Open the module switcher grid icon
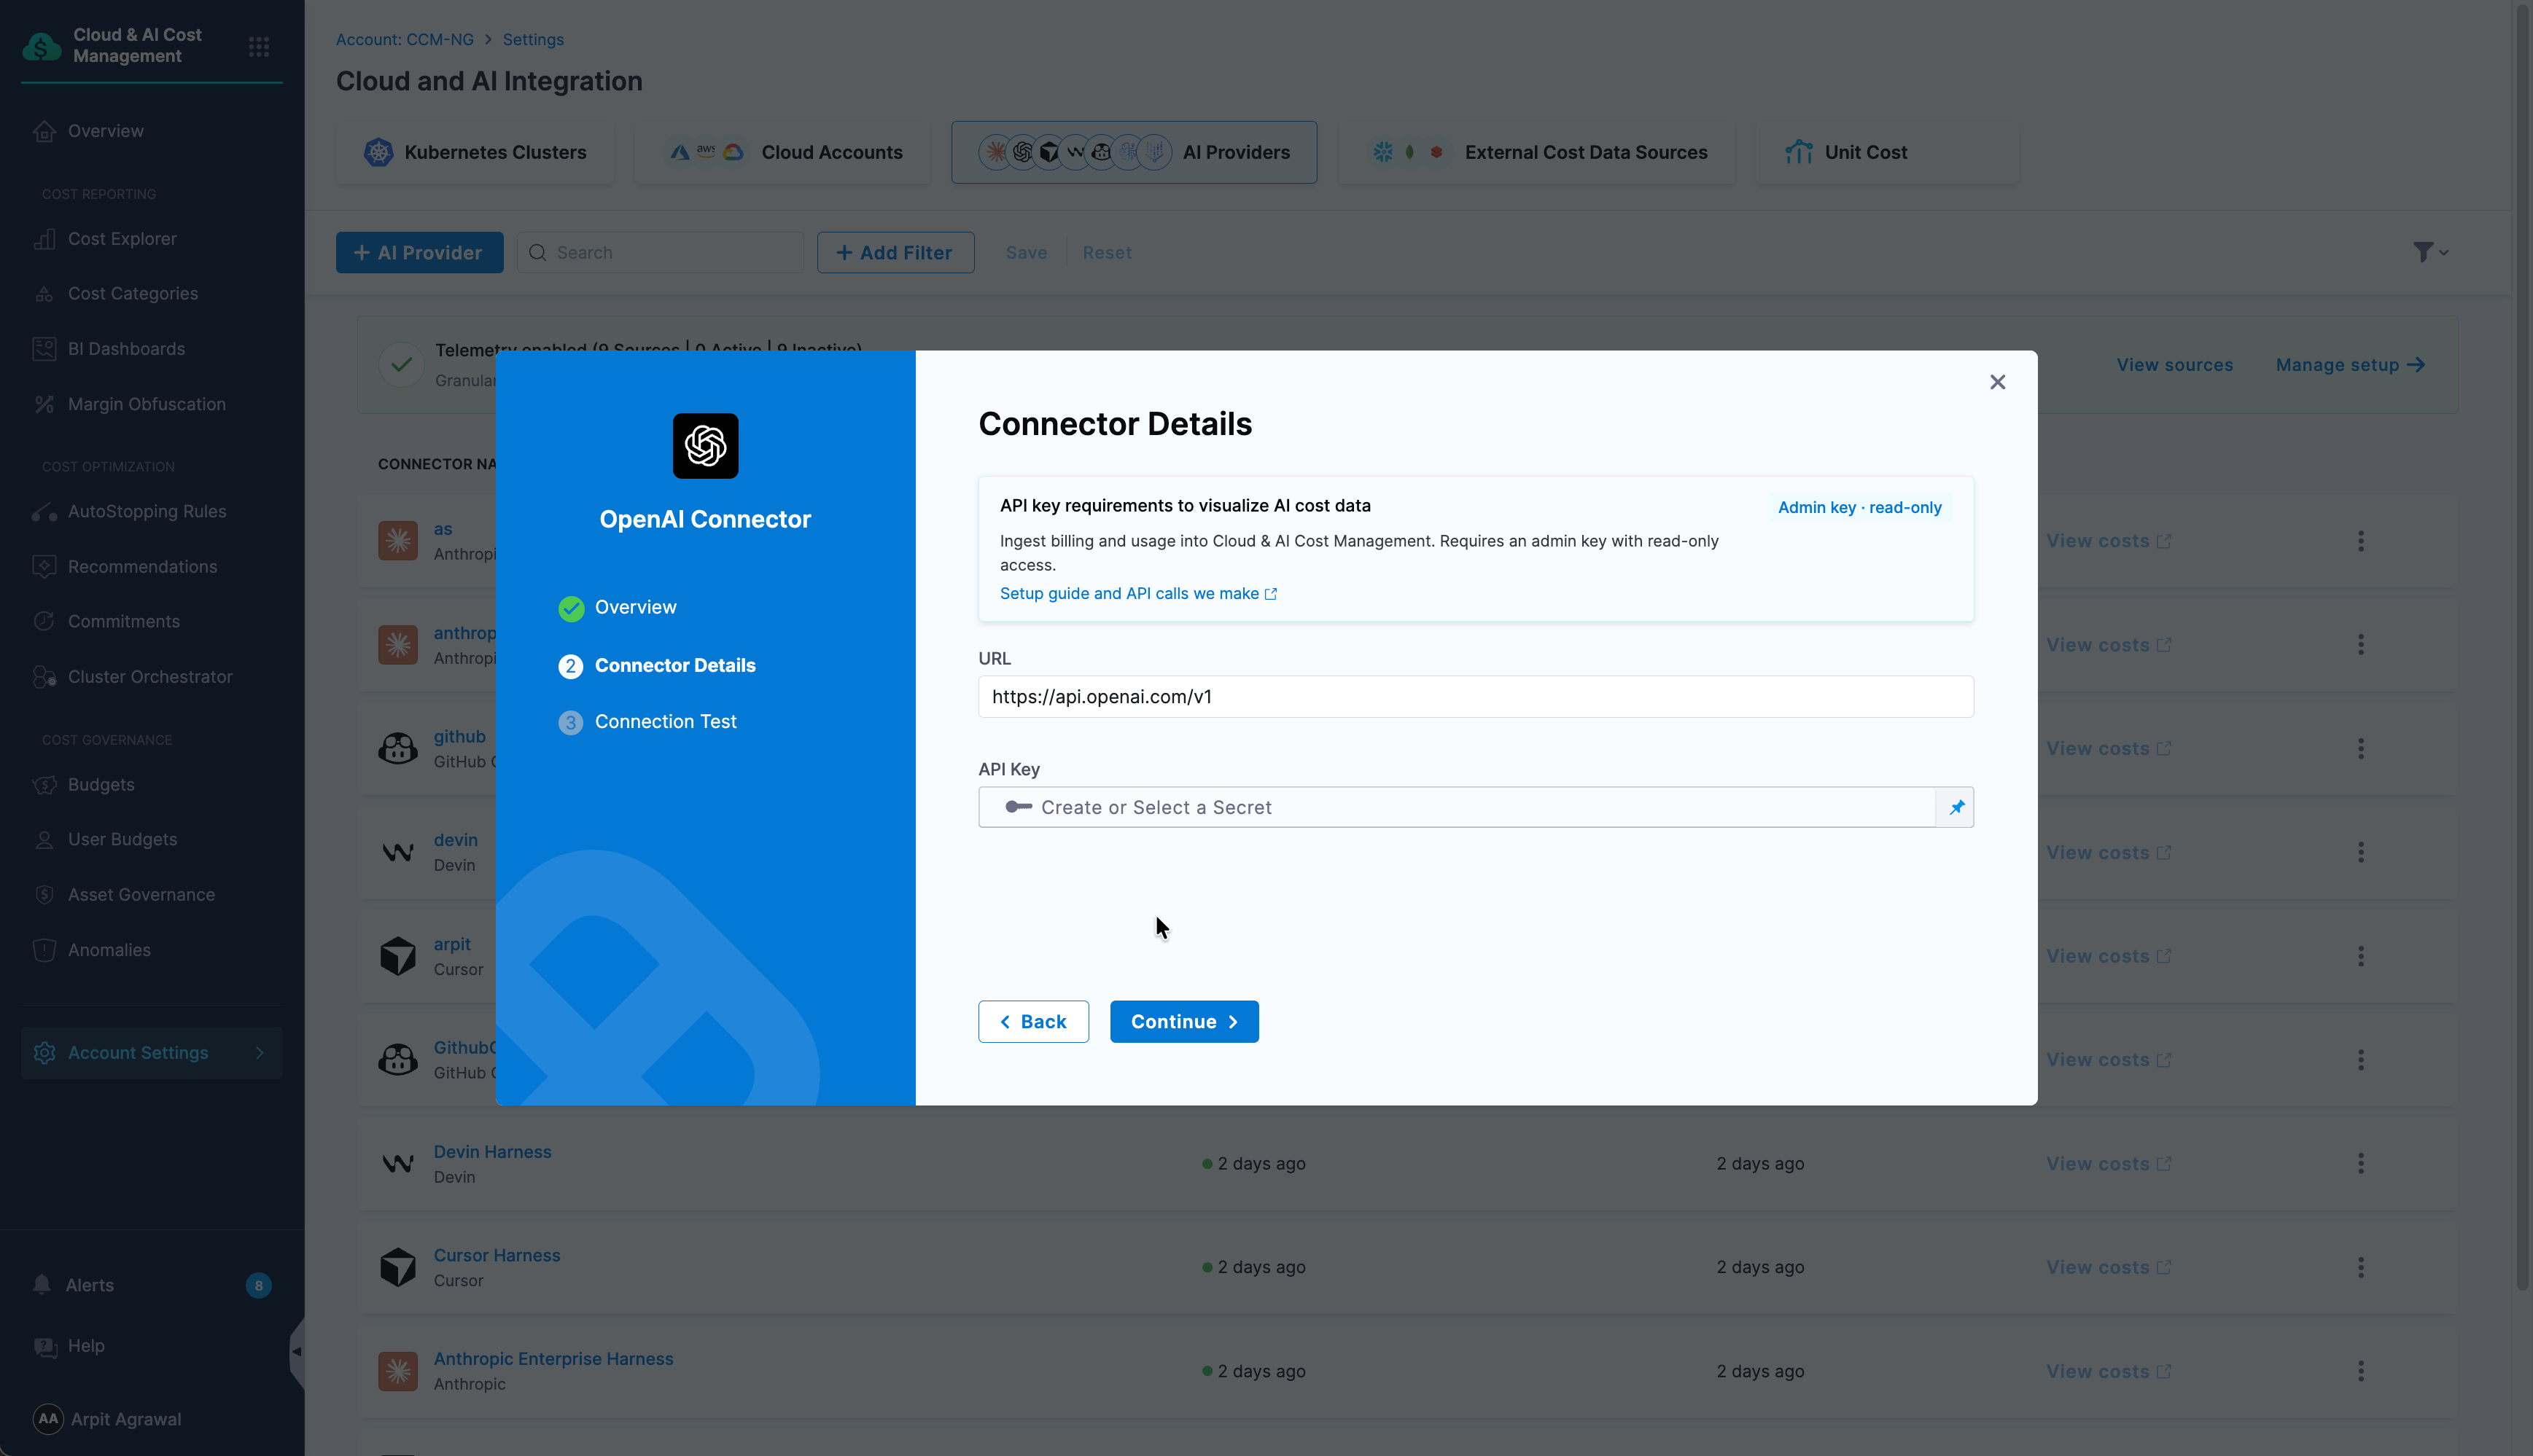This screenshot has height=1456, width=2533. click(x=258, y=46)
